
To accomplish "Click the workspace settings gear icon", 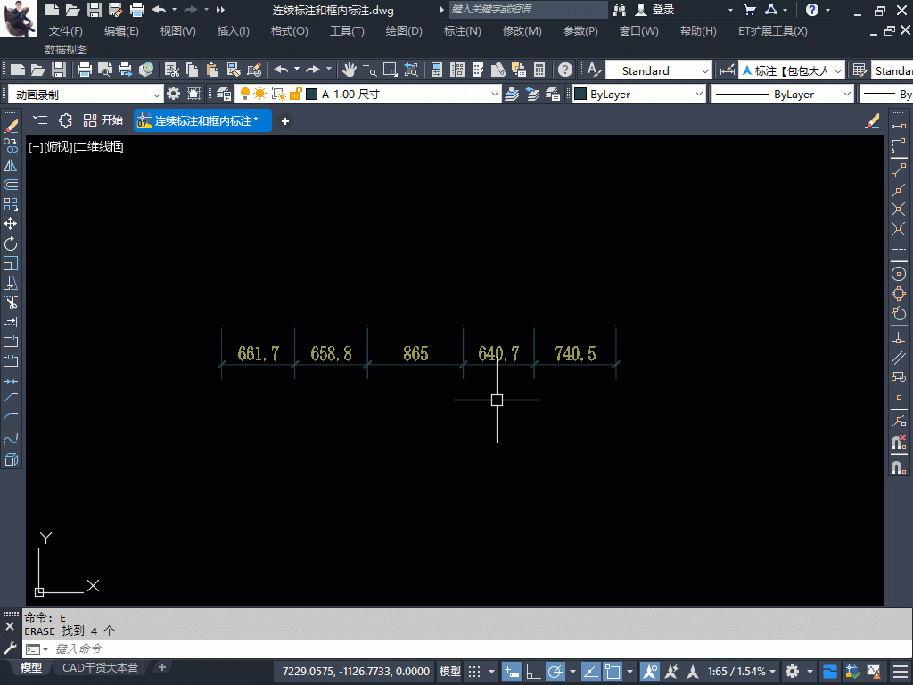I will click(x=174, y=94).
